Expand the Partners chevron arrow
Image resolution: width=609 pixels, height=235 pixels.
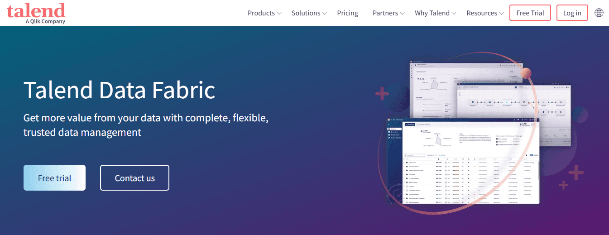coord(403,14)
